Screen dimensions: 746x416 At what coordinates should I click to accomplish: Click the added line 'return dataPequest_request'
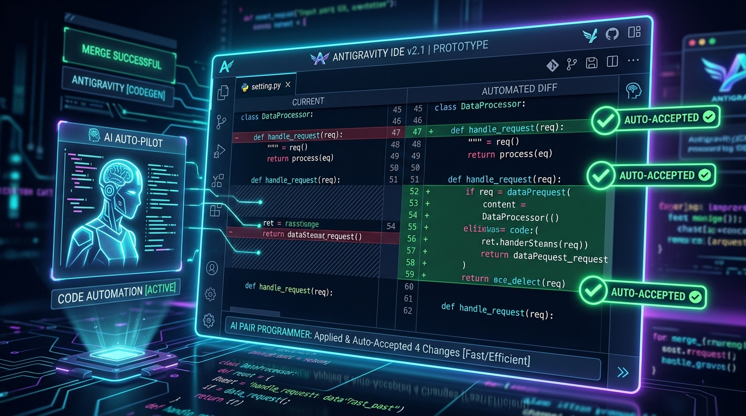(x=544, y=256)
